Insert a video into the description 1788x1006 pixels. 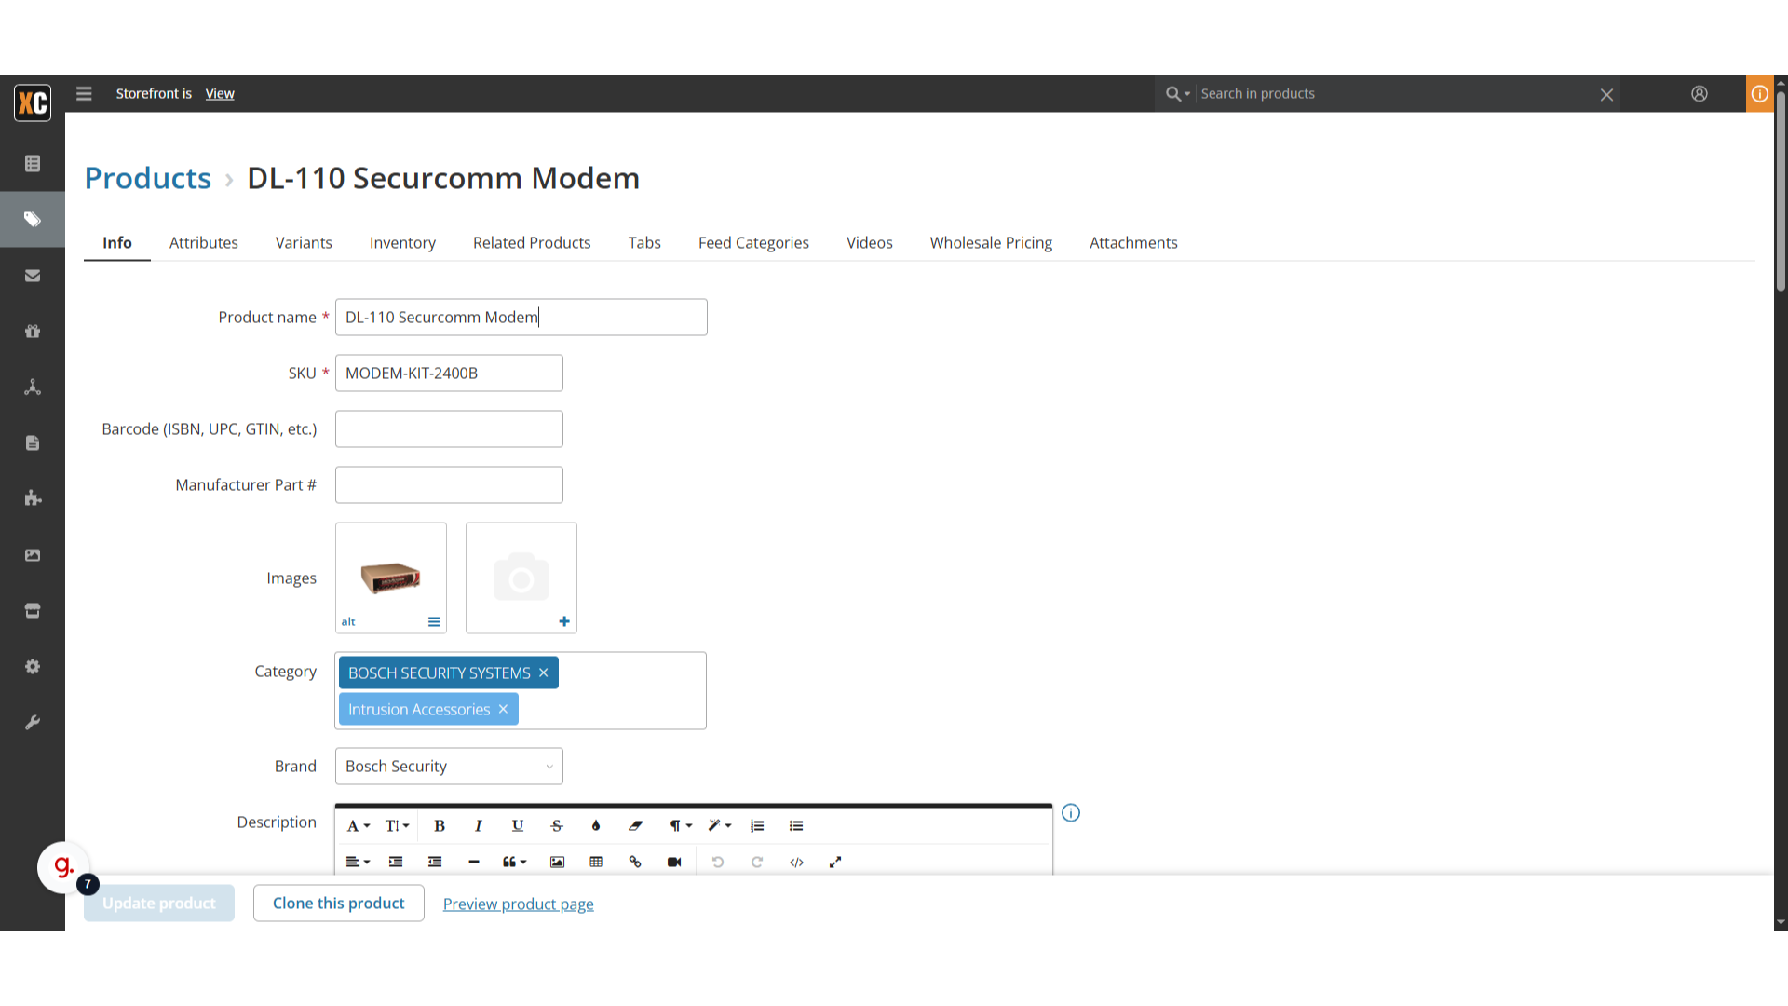point(674,862)
